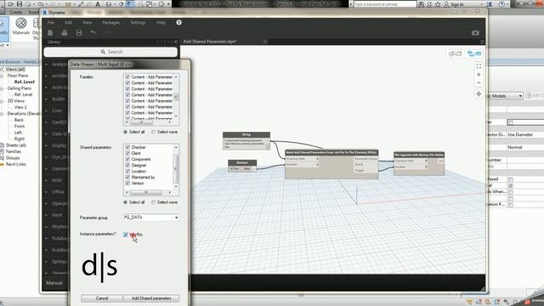Click the Save icon in Dynamo toolbar
This screenshot has height=306, width=544.
[79, 32]
